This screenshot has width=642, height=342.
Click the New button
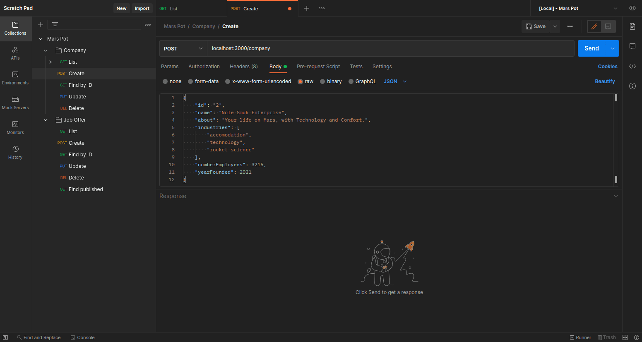tap(121, 8)
